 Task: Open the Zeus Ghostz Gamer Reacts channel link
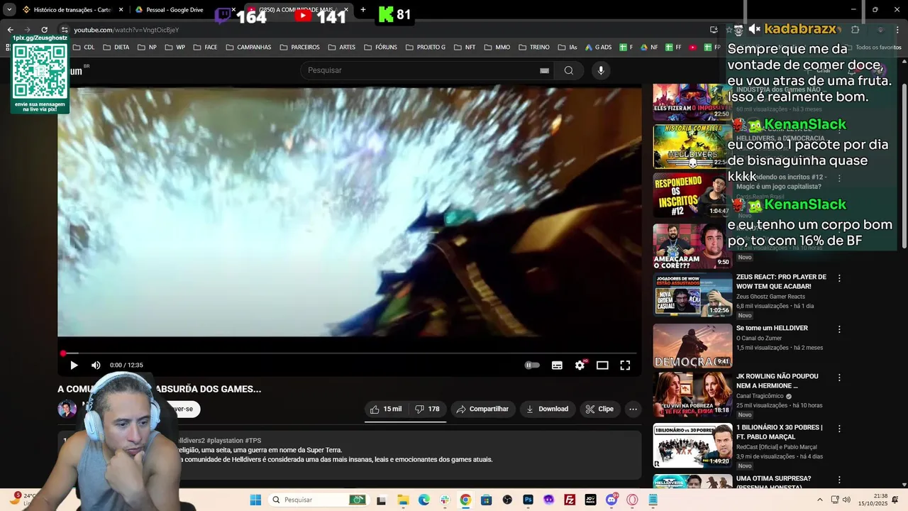coord(770,296)
